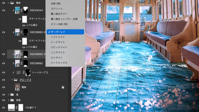Hide the locked 電車 layer

[3, 87]
